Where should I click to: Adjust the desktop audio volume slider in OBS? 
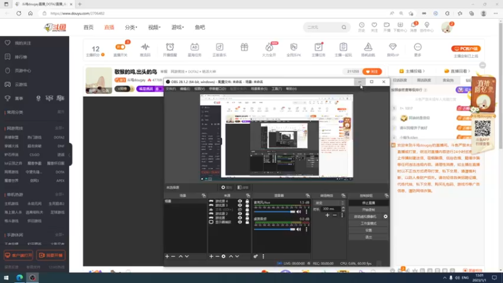(275, 229)
